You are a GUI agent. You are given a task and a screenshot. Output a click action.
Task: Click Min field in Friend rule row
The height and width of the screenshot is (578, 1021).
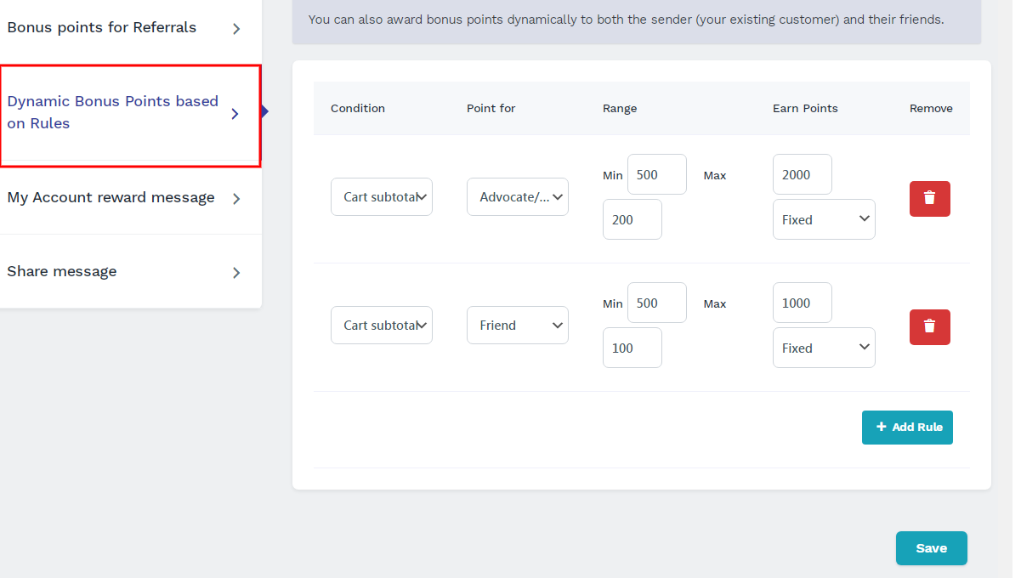(657, 303)
